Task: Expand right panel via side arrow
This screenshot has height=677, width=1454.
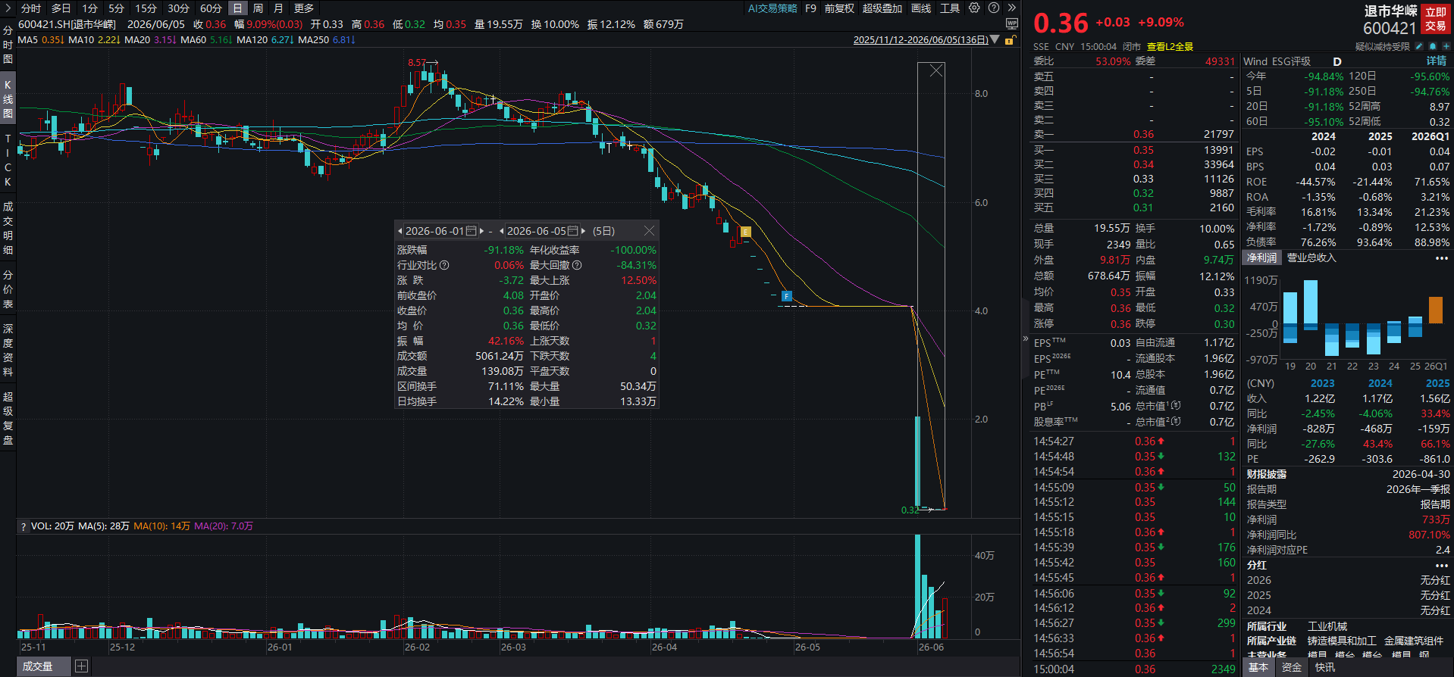Action: tap(1026, 338)
